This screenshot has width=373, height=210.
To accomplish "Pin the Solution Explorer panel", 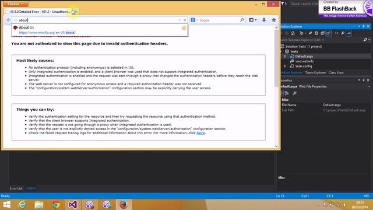I will pyautogui.click(x=364, y=26).
